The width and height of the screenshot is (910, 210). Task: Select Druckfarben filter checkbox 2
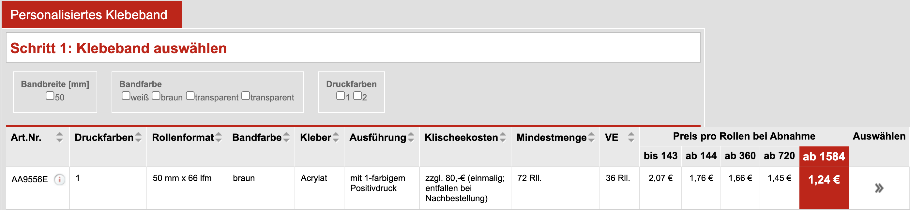[x=357, y=96]
